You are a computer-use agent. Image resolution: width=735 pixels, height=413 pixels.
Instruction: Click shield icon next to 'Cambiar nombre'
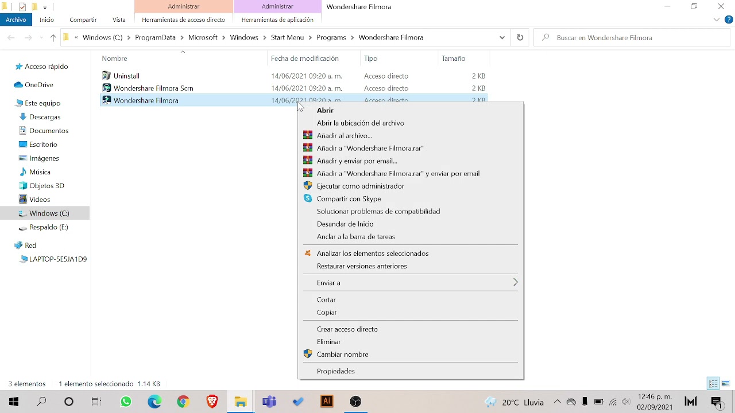coord(308,354)
